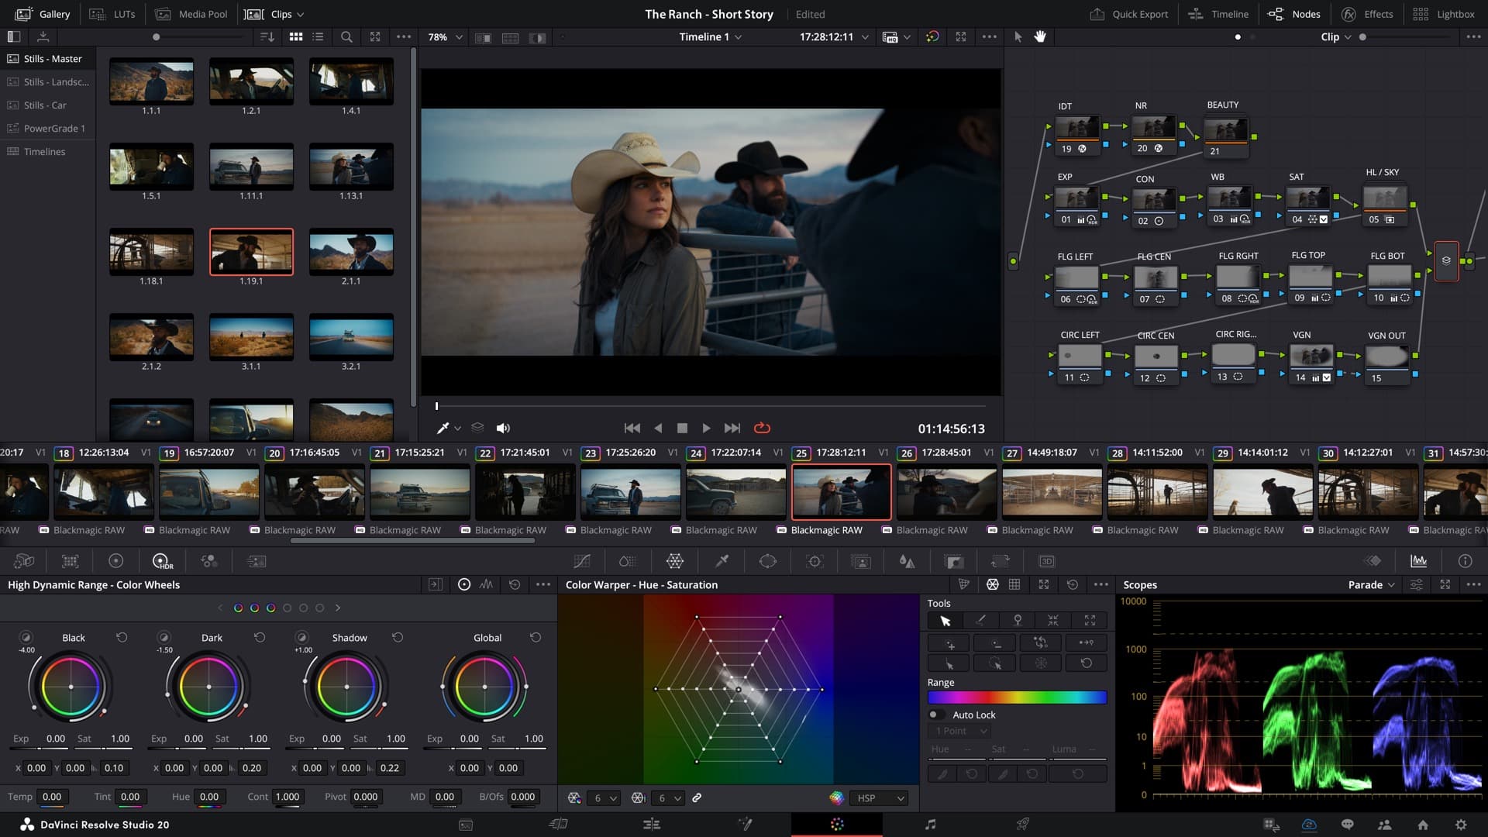This screenshot has height=837, width=1488.
Task: Select the Qualifier eyedropper tool
Action: [722, 561]
